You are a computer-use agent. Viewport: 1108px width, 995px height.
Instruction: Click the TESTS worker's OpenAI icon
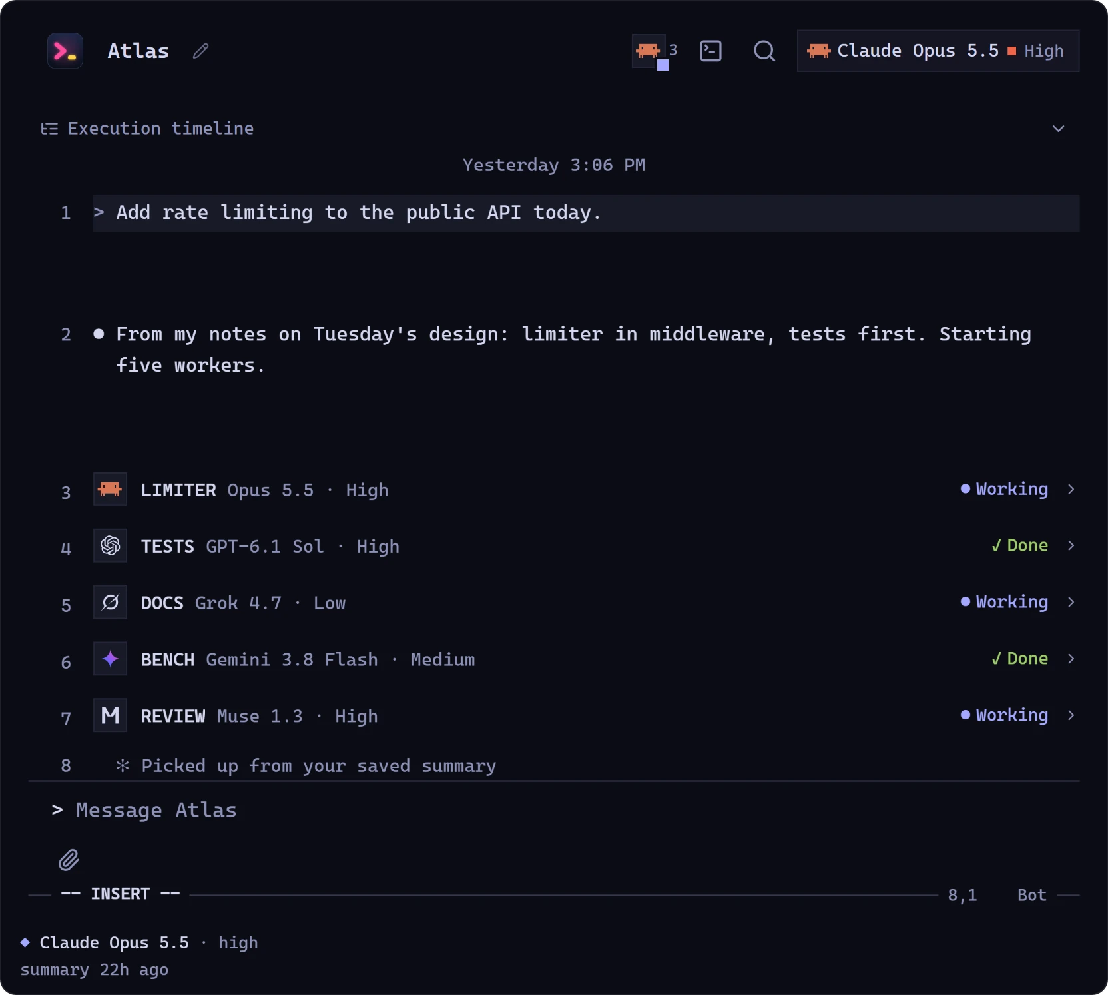[x=110, y=546]
